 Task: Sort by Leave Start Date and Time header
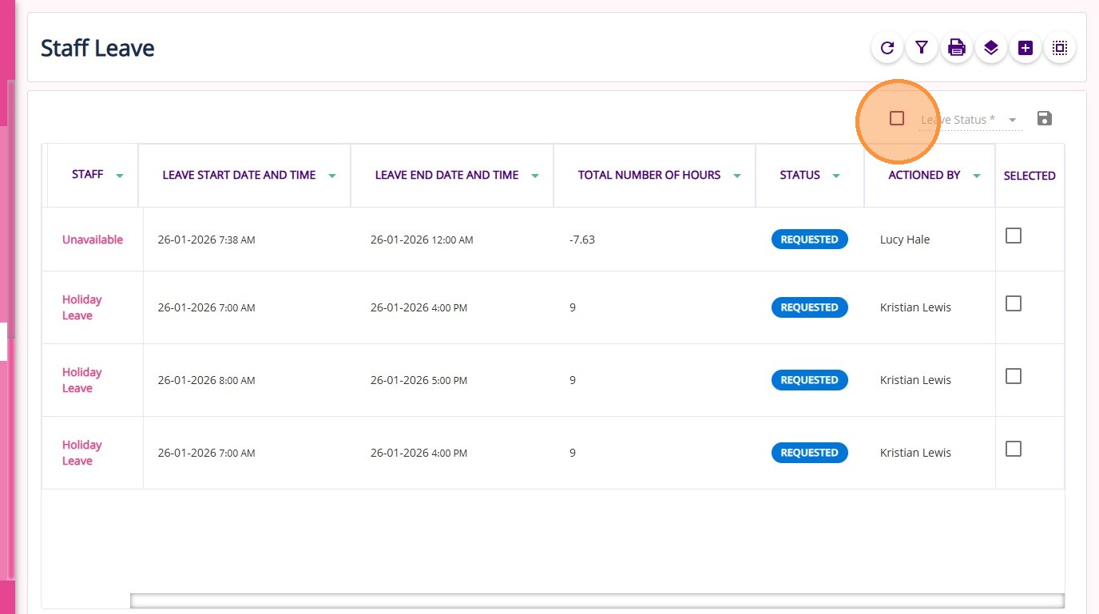click(239, 175)
